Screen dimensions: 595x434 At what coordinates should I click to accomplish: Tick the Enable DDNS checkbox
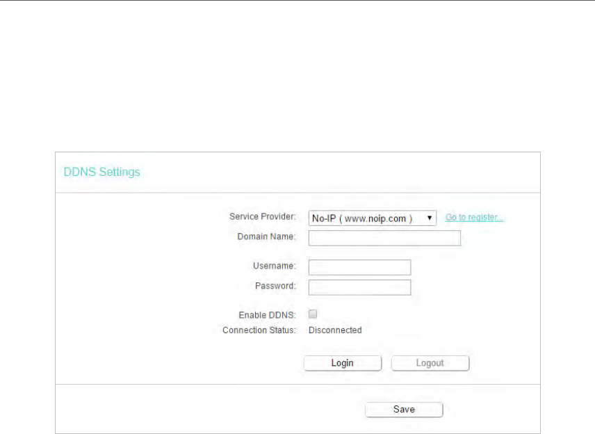(x=313, y=314)
